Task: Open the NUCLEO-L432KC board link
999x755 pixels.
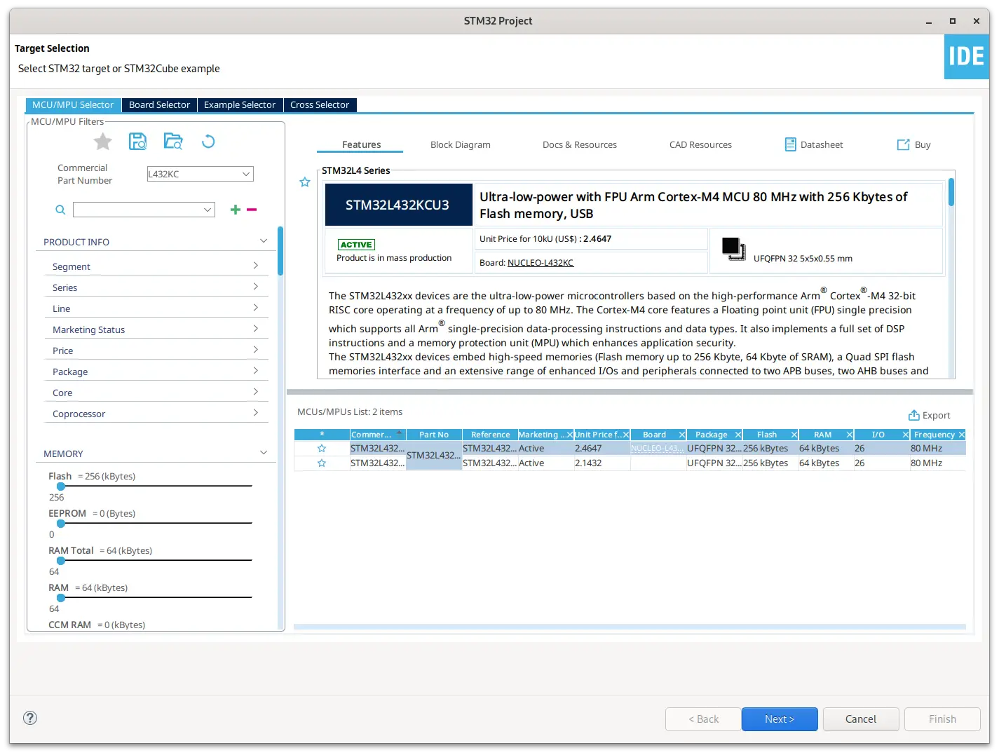Action: click(x=540, y=263)
